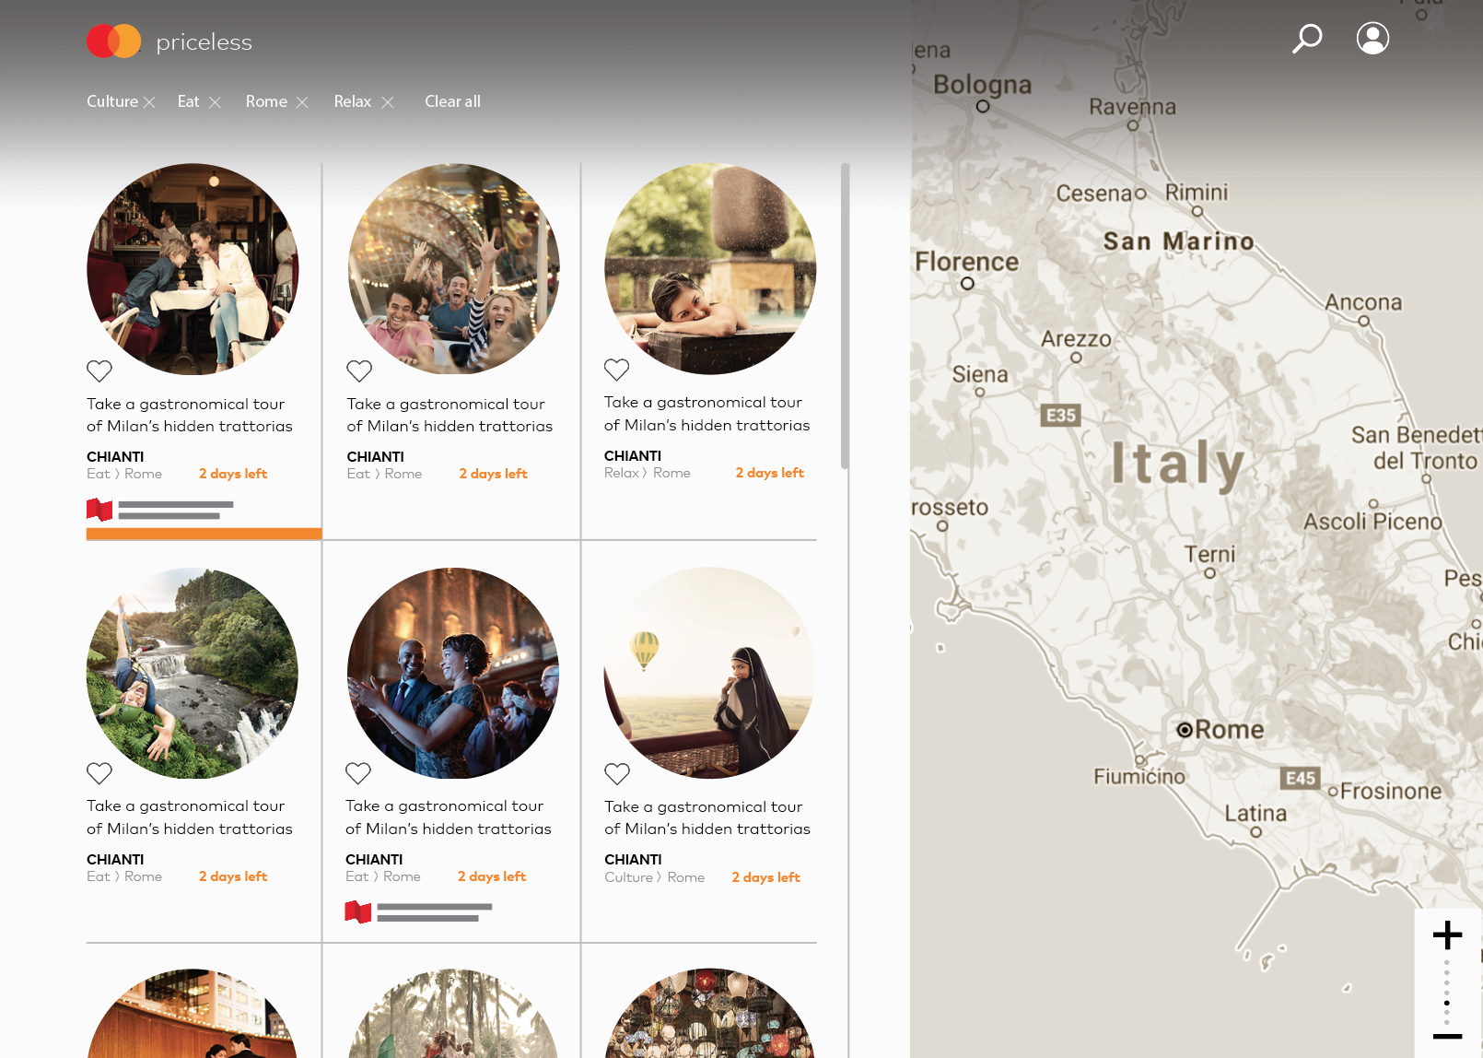The width and height of the screenshot is (1483, 1058).
Task: Click the map zoom level slider dots
Action: [1447, 992]
